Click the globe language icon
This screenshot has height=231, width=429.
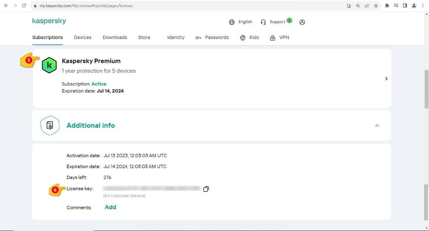[232, 22]
